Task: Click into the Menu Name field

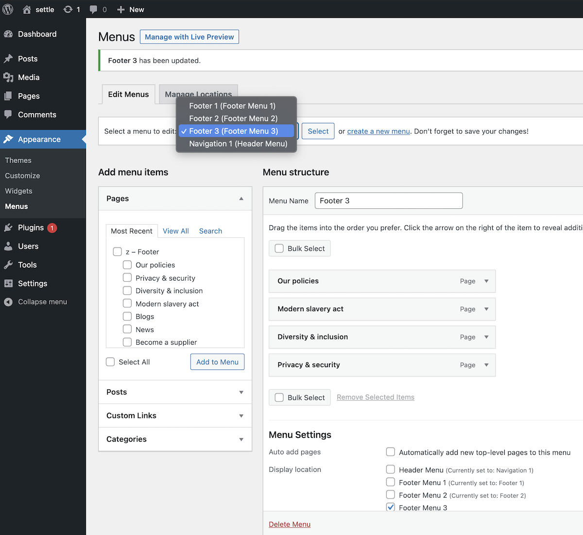Action: pos(389,201)
